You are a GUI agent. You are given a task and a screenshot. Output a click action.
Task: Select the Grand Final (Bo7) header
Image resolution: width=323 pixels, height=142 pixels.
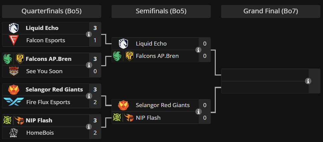tap(271, 11)
